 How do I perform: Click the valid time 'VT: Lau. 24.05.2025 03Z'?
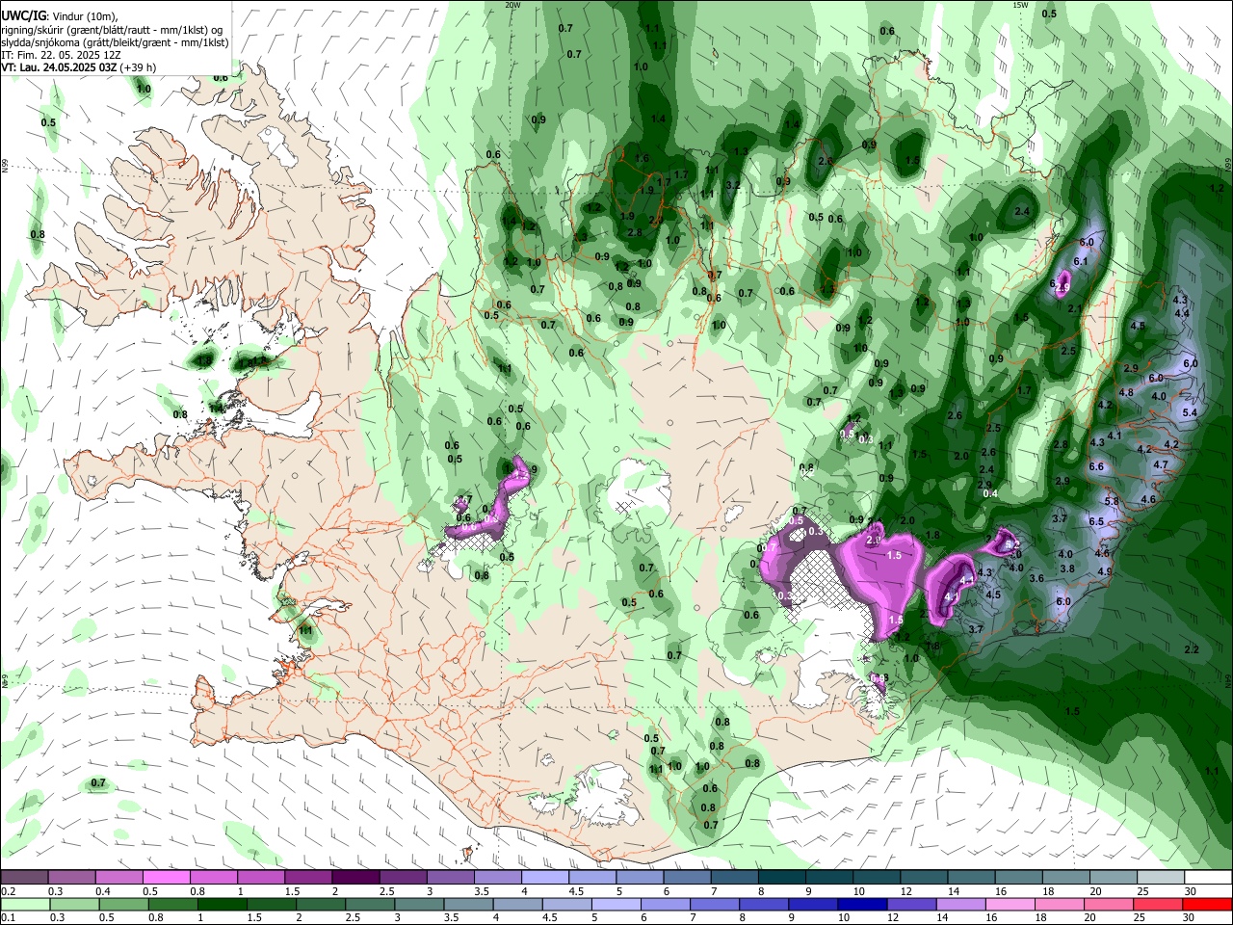(60, 67)
